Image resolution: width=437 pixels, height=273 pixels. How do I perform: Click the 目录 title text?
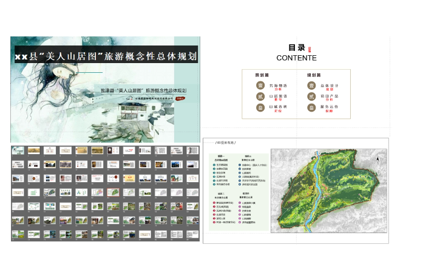[297, 48]
